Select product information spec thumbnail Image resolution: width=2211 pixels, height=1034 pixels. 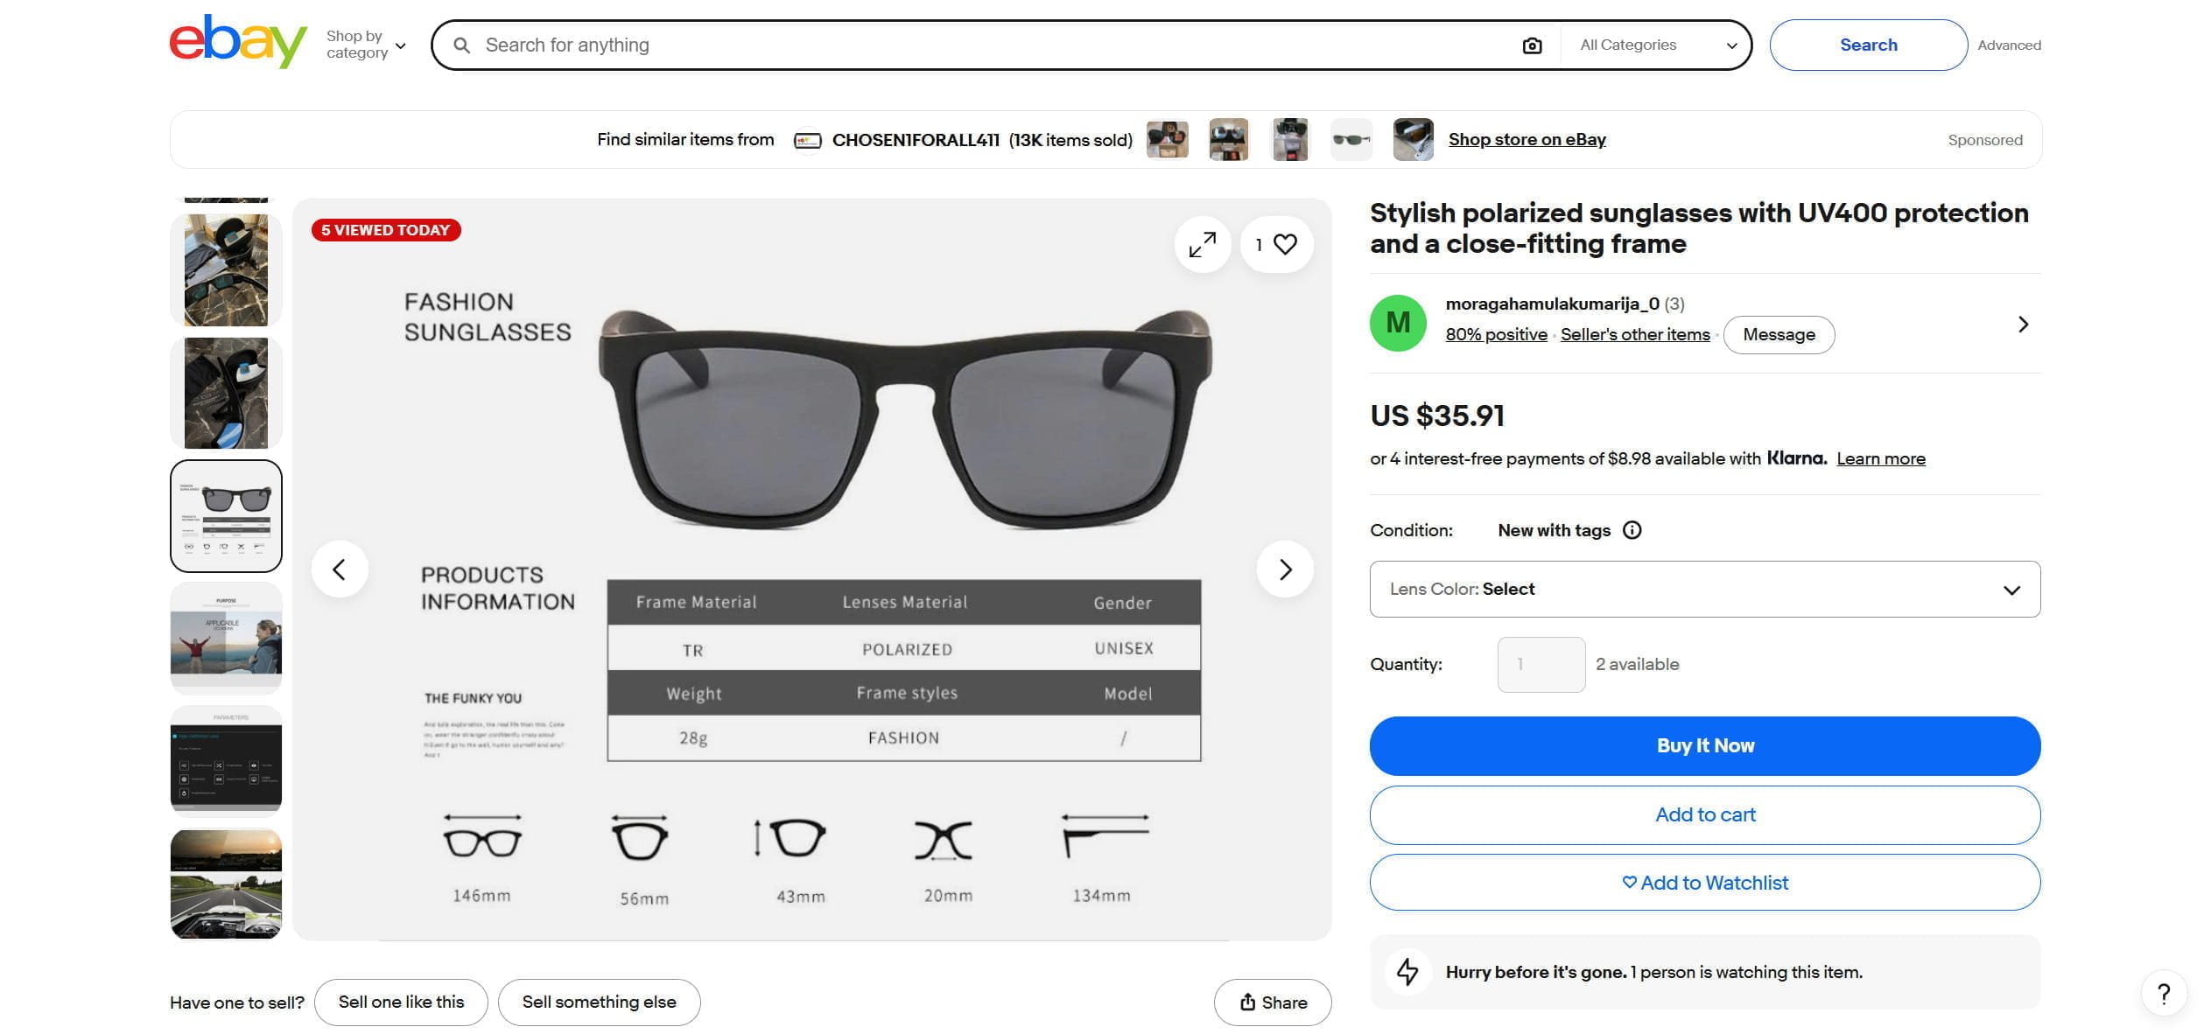226,516
